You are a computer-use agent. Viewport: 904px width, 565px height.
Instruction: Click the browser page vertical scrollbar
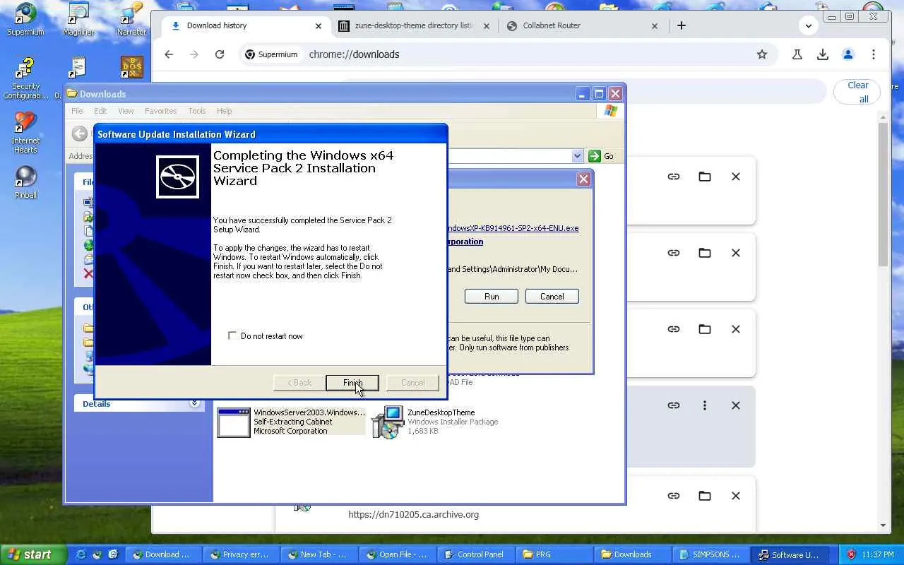[883, 194]
